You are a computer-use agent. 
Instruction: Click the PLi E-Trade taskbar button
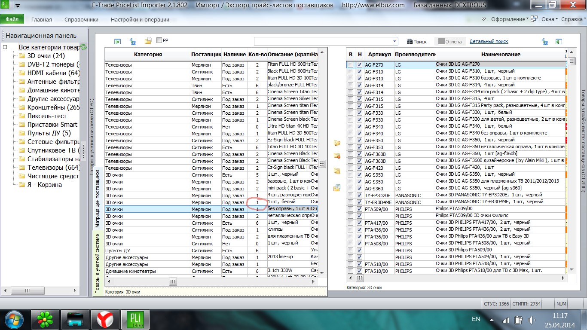[136, 319]
